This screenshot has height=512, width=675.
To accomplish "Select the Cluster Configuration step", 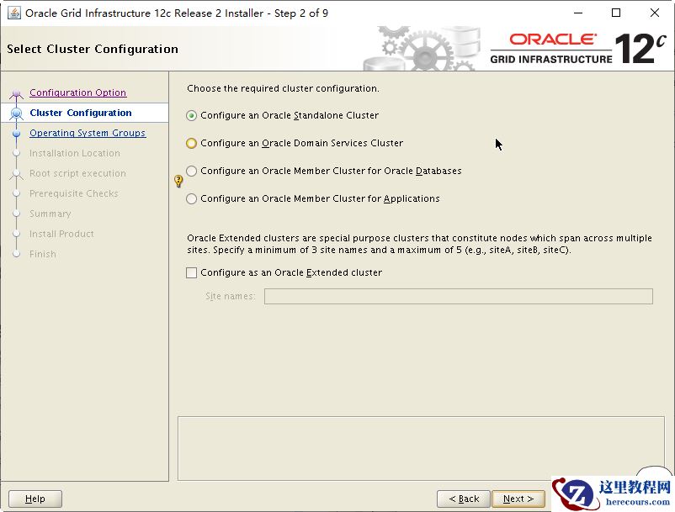I will click(x=81, y=113).
